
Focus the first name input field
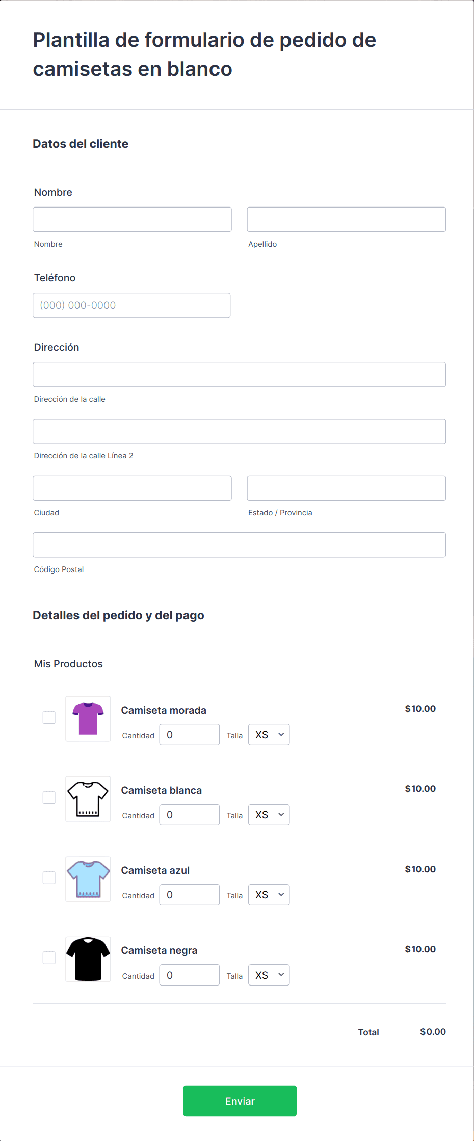[132, 219]
